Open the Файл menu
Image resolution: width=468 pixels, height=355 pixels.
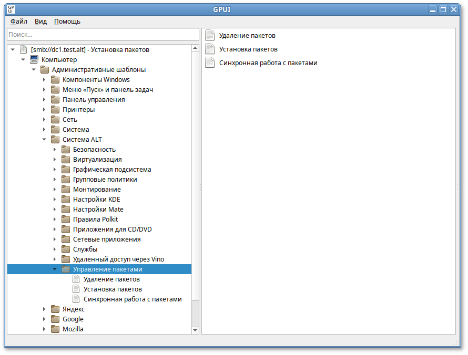[x=19, y=22]
